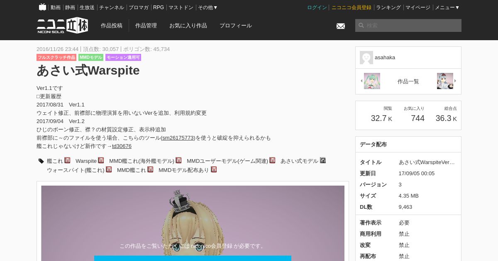Click モーション適用可 category badge

point(123,58)
